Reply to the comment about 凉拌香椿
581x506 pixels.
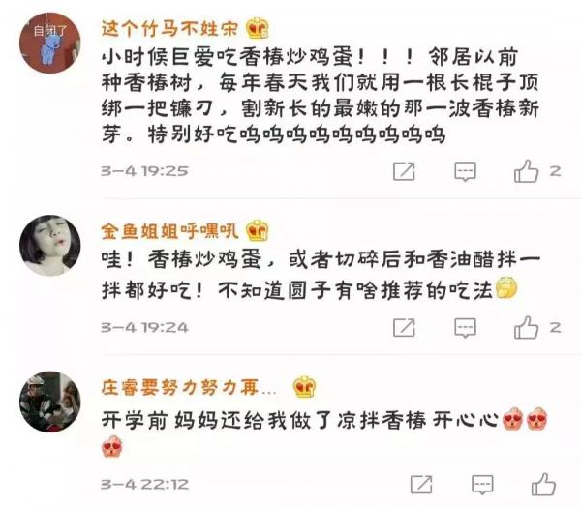point(482,485)
